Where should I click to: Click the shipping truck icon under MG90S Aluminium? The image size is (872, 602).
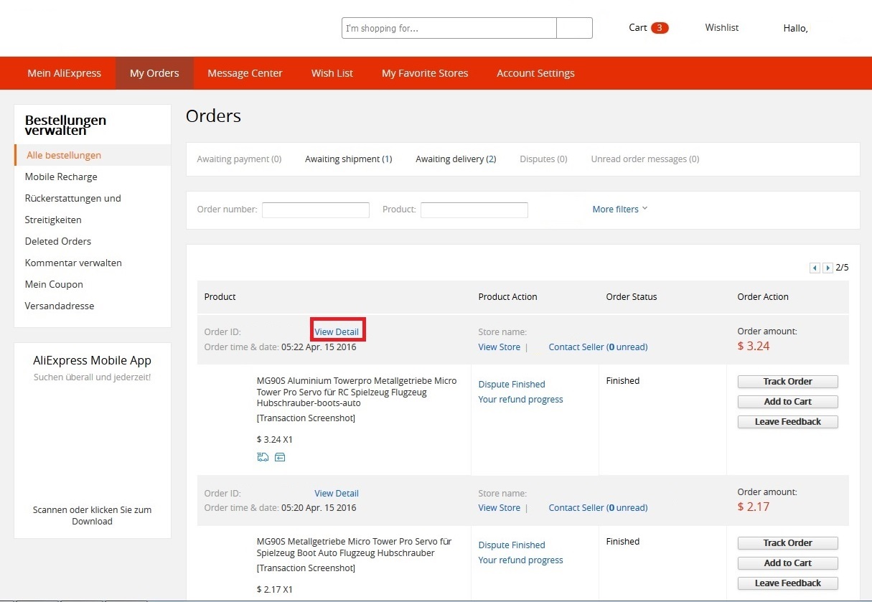tap(263, 457)
